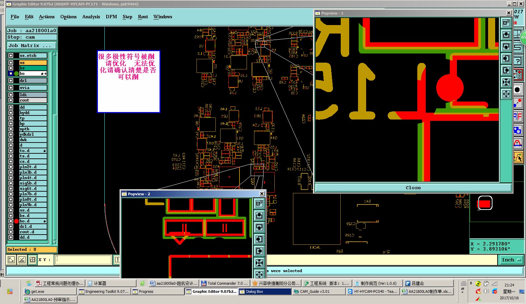Click Close button in Popview - 1
The width and height of the screenshot is (526, 304).
(413, 188)
